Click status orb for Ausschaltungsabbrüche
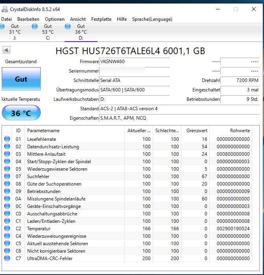Screen dimensions: 264x275 pyautogui.click(x=7, y=213)
